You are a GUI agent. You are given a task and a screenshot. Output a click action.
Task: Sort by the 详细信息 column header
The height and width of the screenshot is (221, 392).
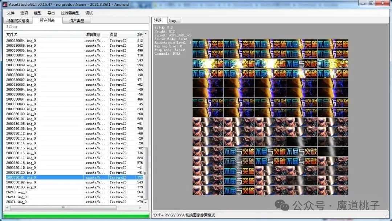pyautogui.click(x=96, y=34)
